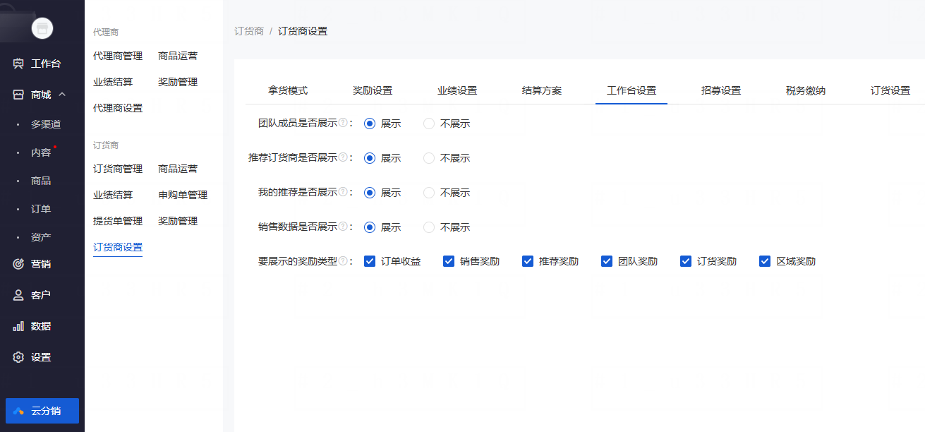This screenshot has width=925, height=432.
Task: Open 数据 bar chart icon
Action: click(x=19, y=327)
